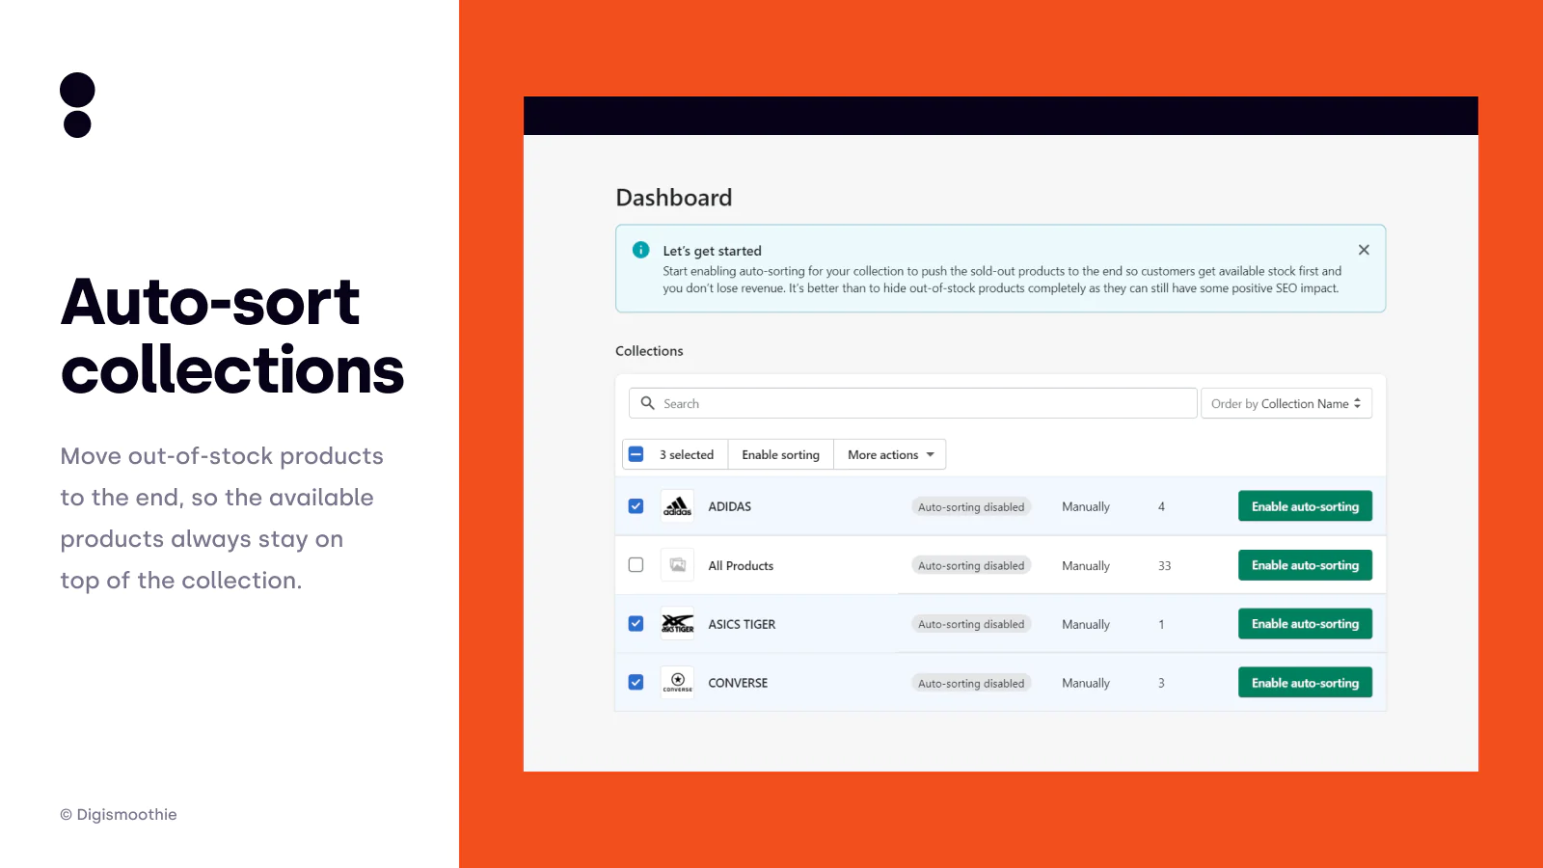Click the Adidas logo thumbnail

click(677, 506)
